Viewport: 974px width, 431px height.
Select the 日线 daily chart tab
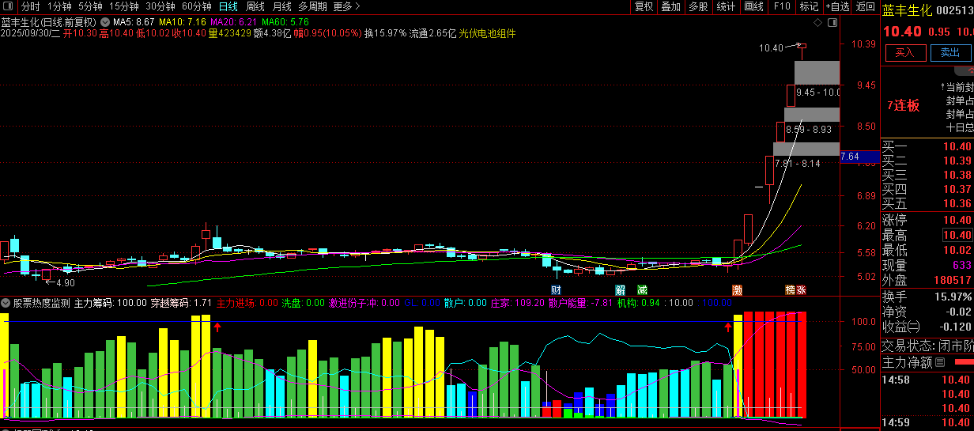(x=228, y=6)
